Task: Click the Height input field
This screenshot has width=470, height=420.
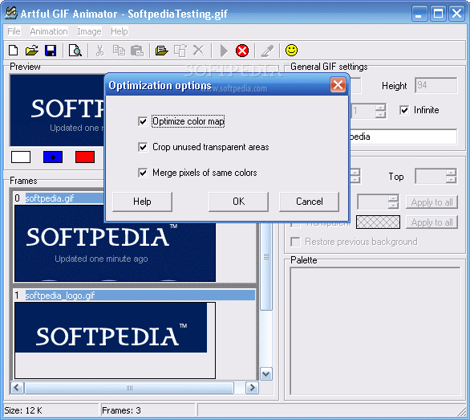Action: (436, 86)
